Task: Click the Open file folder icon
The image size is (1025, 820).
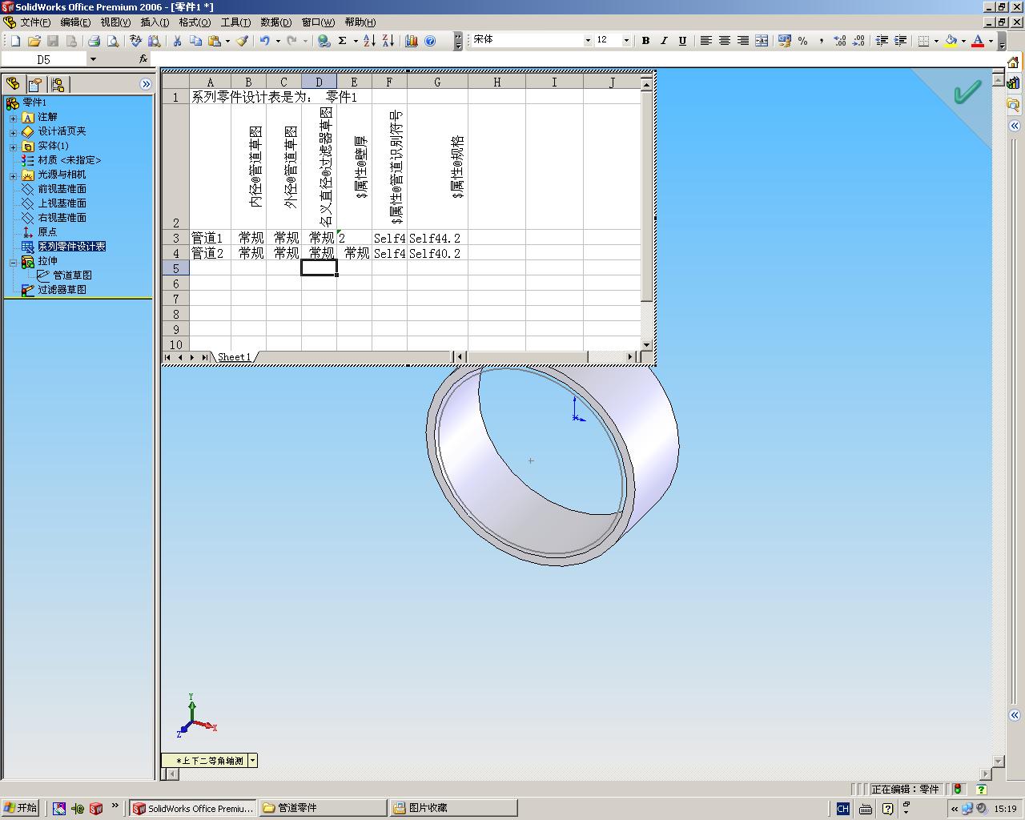Action: pos(34,41)
